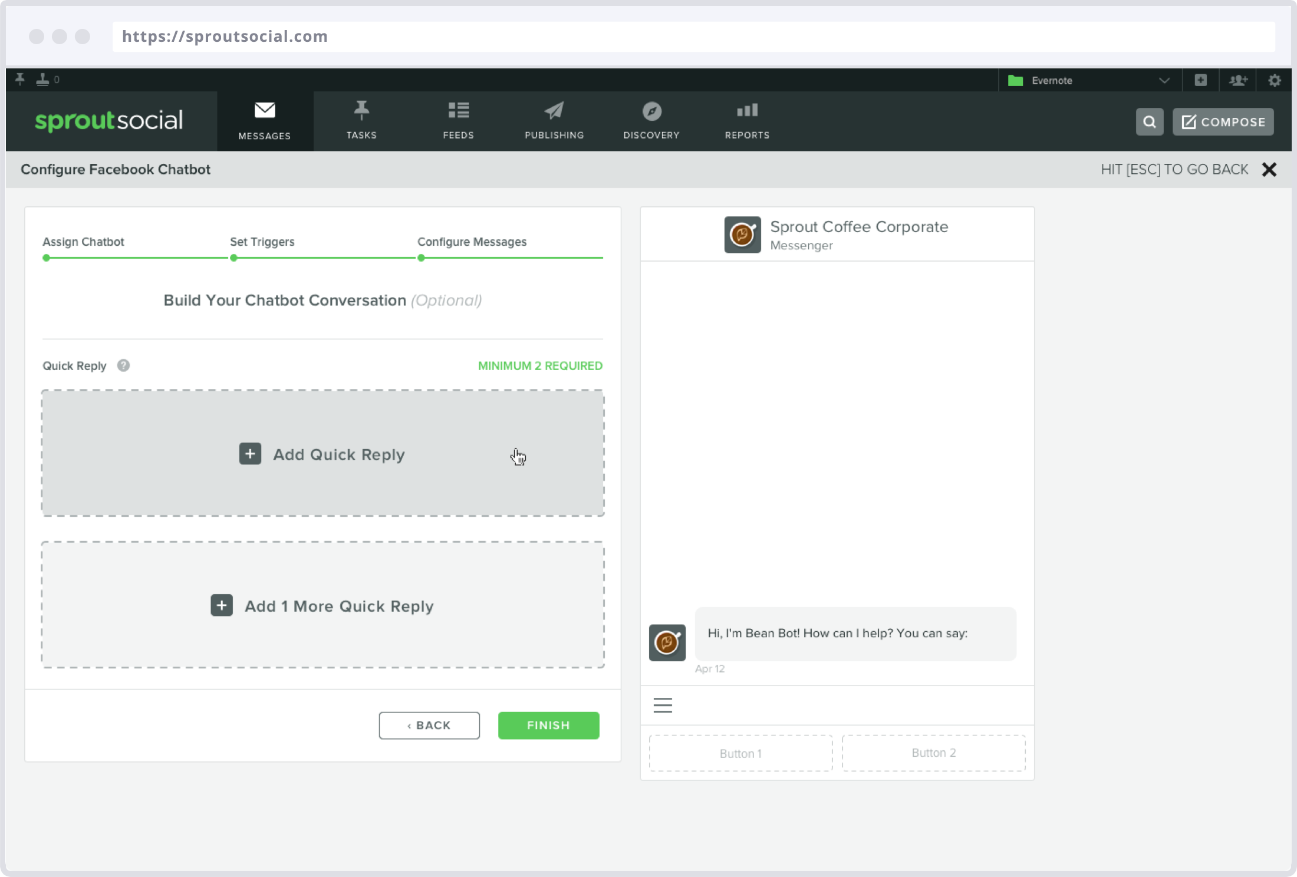Close the Configure Facebook Chatbot panel
This screenshot has height=877, width=1297.
point(1269,170)
